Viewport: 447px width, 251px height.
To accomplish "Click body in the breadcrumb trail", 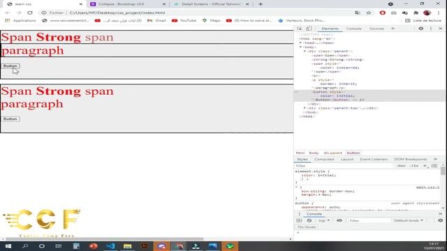I will coord(314,153).
